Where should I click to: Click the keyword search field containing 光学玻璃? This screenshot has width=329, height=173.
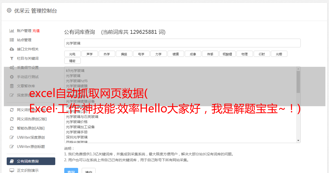(x=182, y=43)
